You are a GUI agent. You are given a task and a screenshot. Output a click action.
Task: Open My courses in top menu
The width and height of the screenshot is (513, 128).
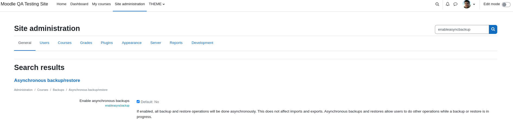pyautogui.click(x=101, y=4)
